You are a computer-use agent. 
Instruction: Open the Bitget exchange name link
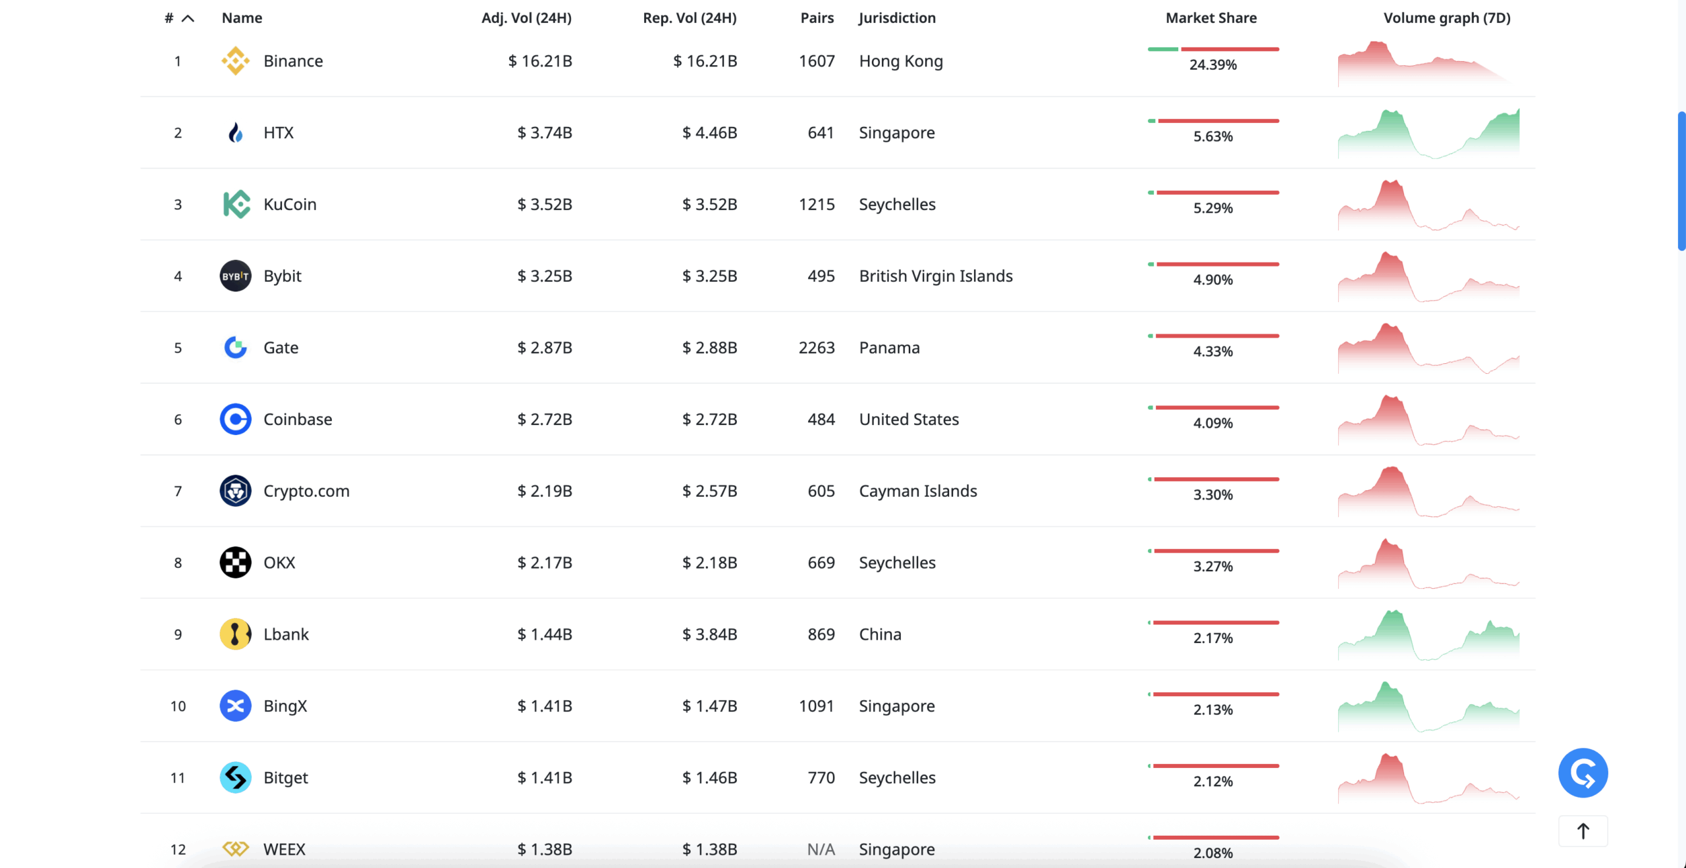pos(285,778)
